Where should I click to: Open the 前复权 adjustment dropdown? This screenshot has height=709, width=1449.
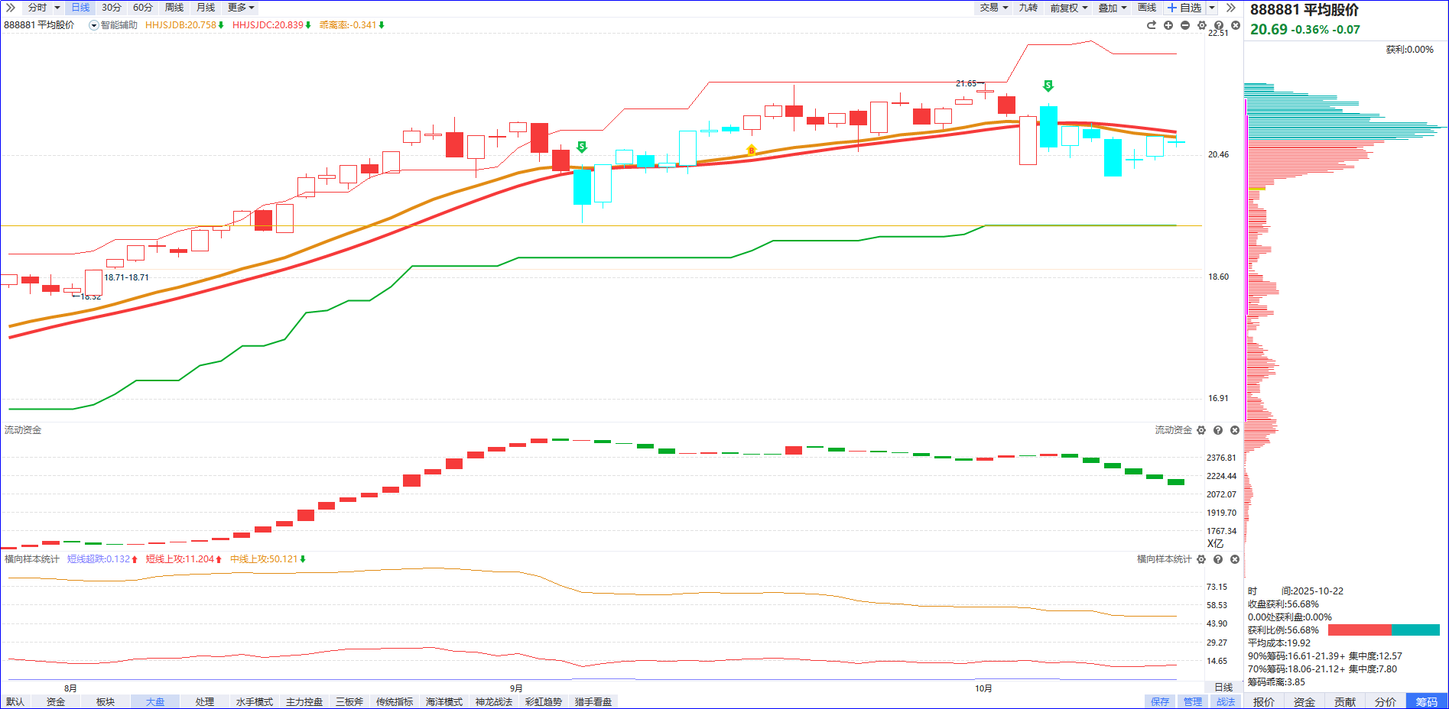pos(1069,8)
